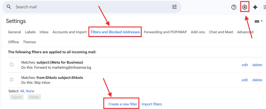Open the Support help icon

pos(234,7)
